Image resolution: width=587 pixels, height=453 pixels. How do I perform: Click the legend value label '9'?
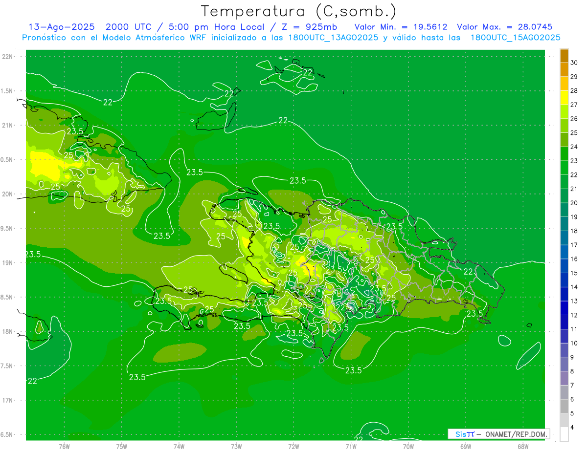click(572, 357)
